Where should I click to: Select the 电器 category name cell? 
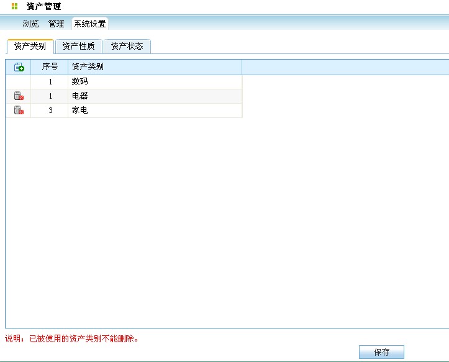coord(80,96)
